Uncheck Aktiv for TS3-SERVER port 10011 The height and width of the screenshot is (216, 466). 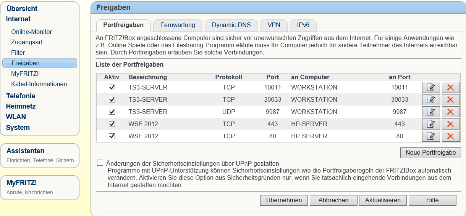(112, 88)
